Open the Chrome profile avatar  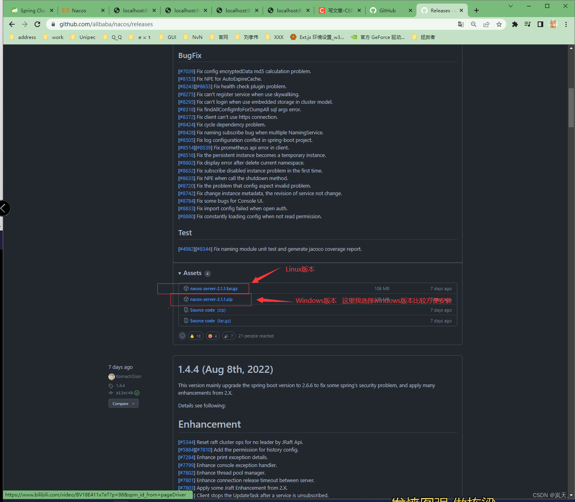pos(553,24)
